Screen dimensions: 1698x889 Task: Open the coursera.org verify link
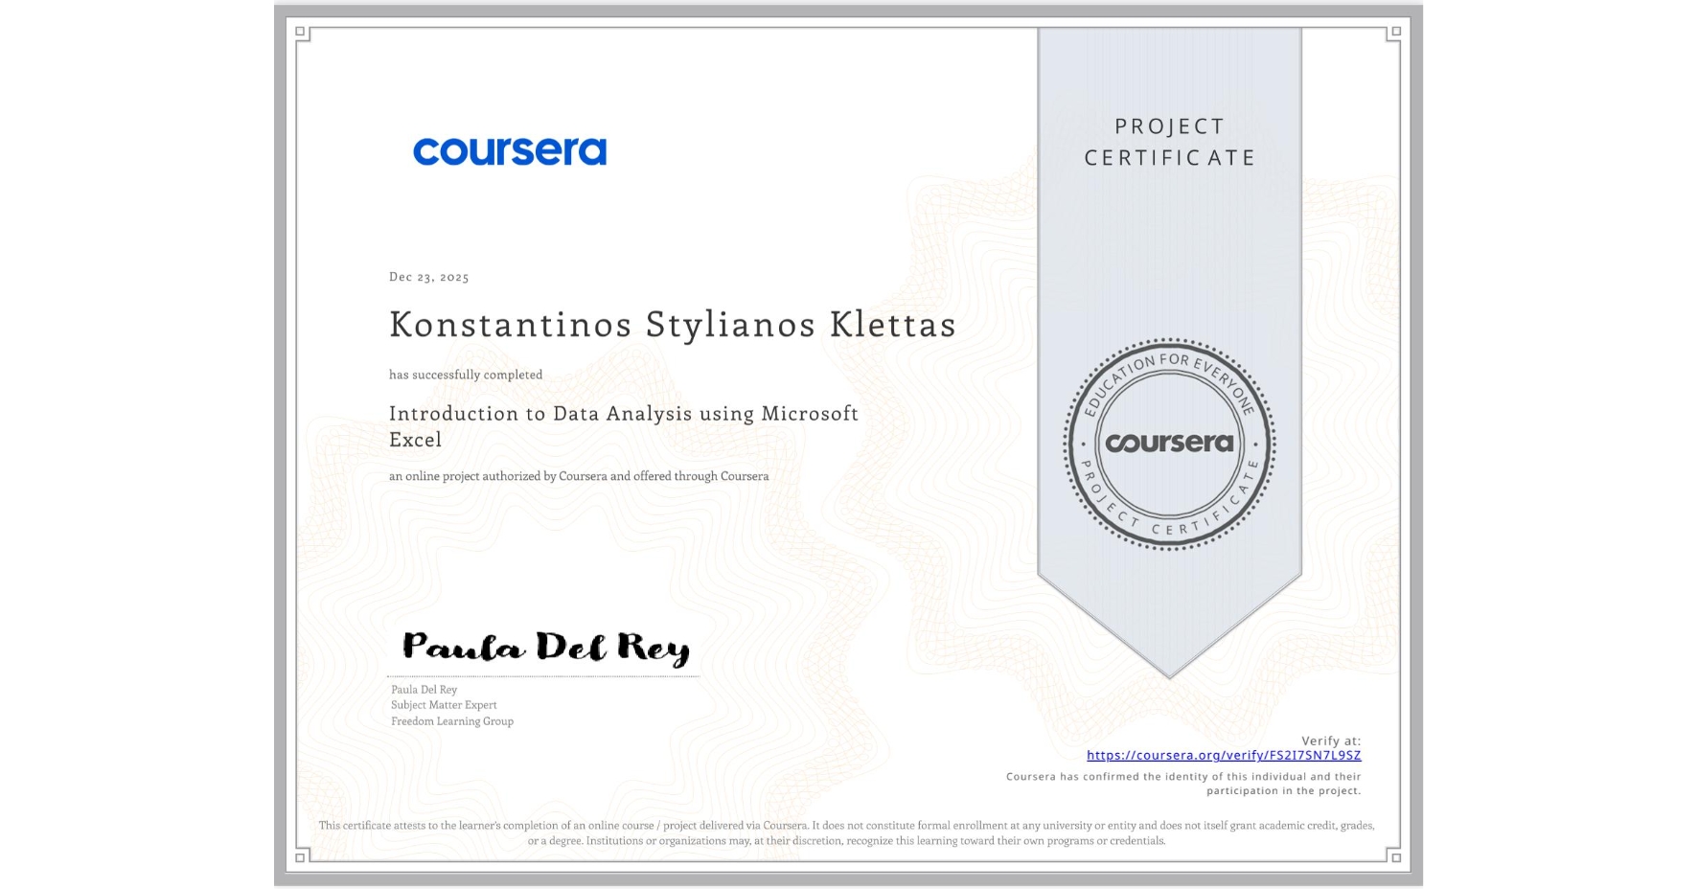(1224, 756)
